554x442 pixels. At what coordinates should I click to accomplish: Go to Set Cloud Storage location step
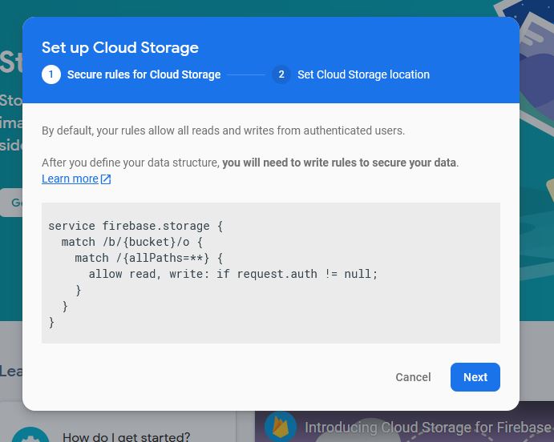[x=363, y=74]
